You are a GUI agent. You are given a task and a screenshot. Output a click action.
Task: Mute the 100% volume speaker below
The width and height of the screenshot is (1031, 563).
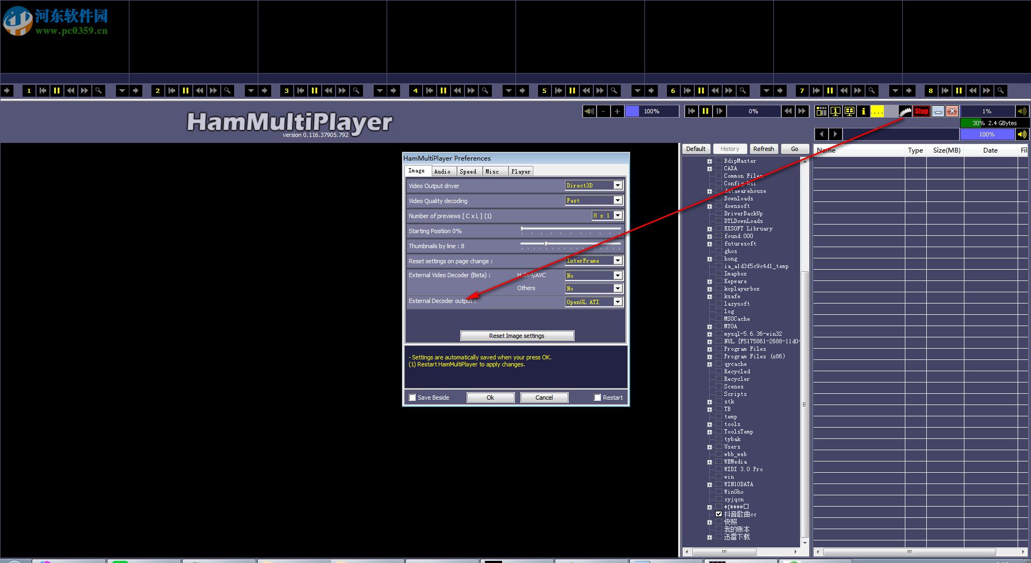[1022, 134]
